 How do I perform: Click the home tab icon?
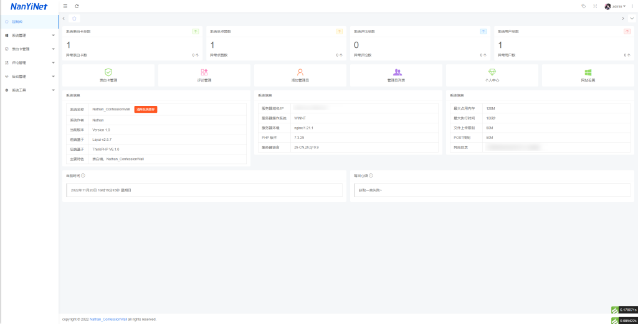(x=75, y=19)
